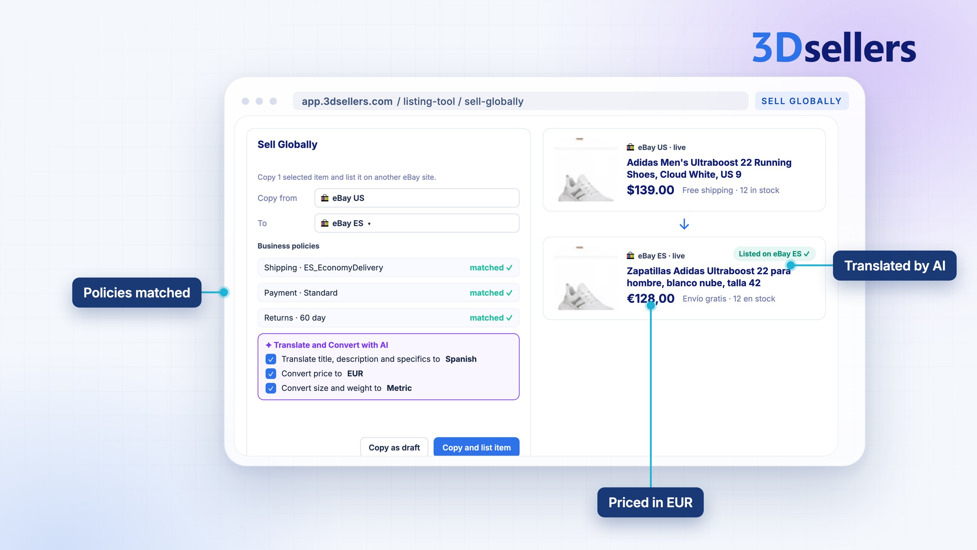
Task: Click the $139.00 price
Action: coord(650,190)
